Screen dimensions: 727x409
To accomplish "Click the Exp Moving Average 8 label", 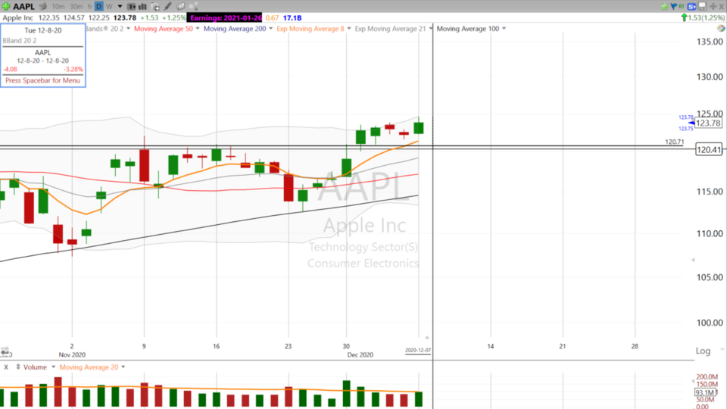I will click(310, 29).
